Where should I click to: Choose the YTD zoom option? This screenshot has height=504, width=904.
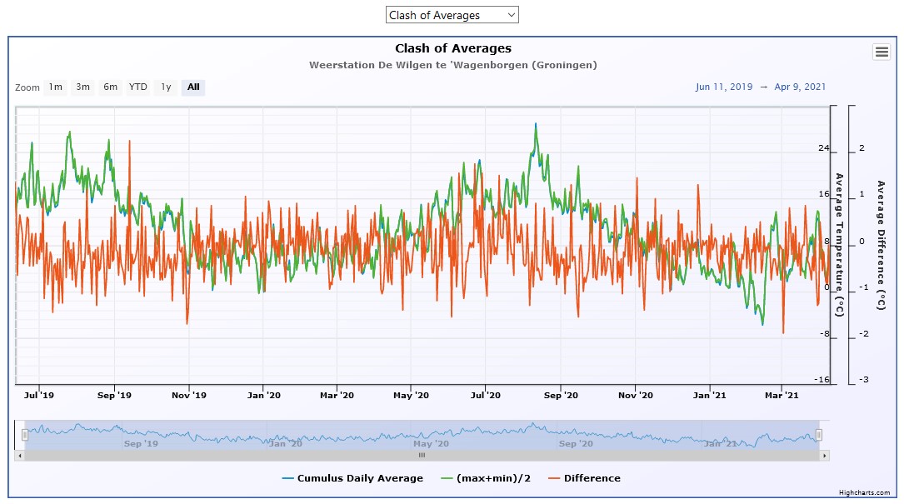[x=137, y=87]
